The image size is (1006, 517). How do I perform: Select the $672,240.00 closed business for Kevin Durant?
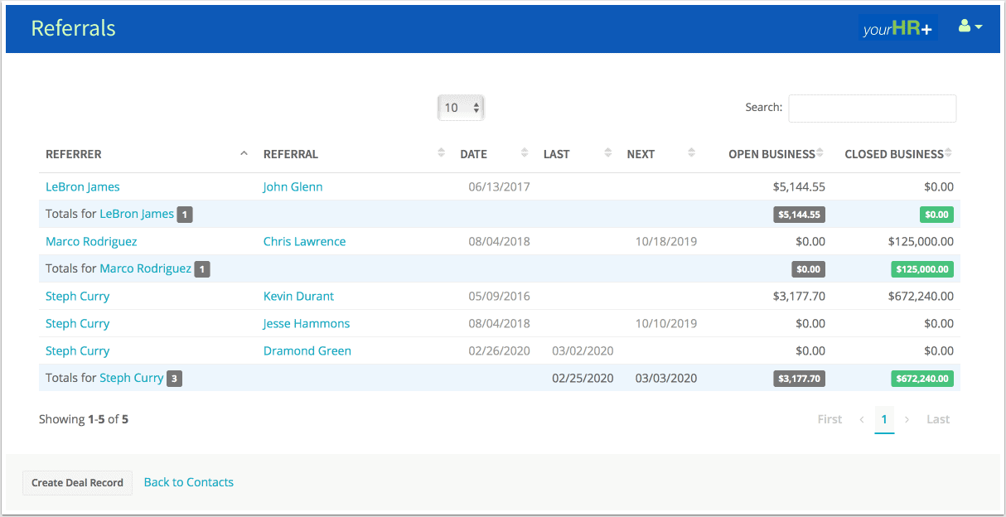(921, 297)
